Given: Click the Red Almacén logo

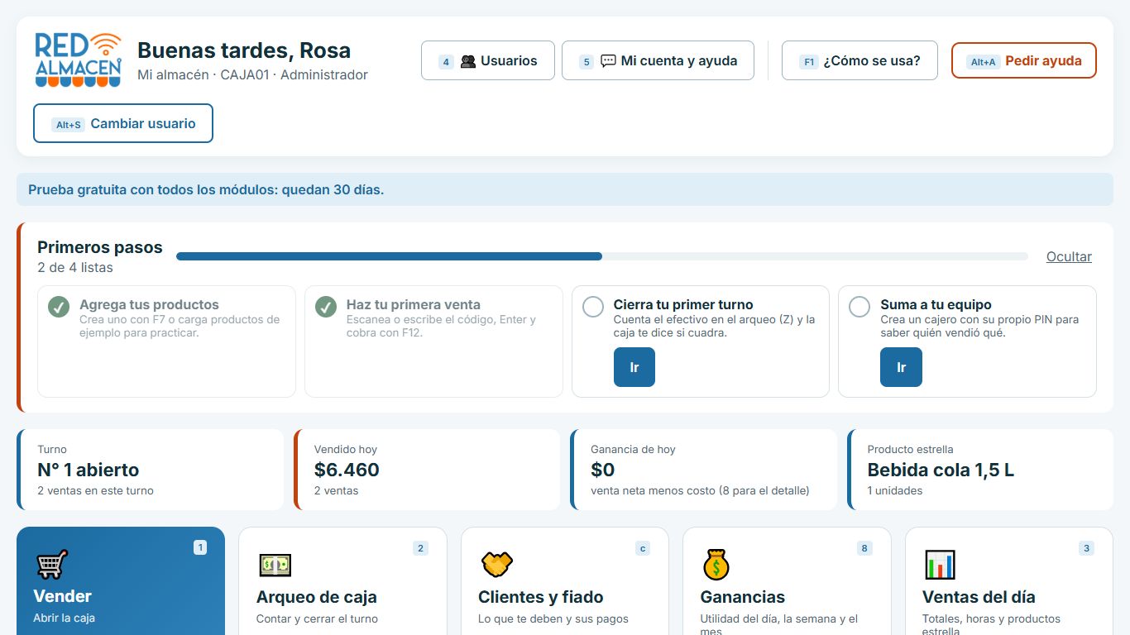Looking at the screenshot, I should click(79, 60).
